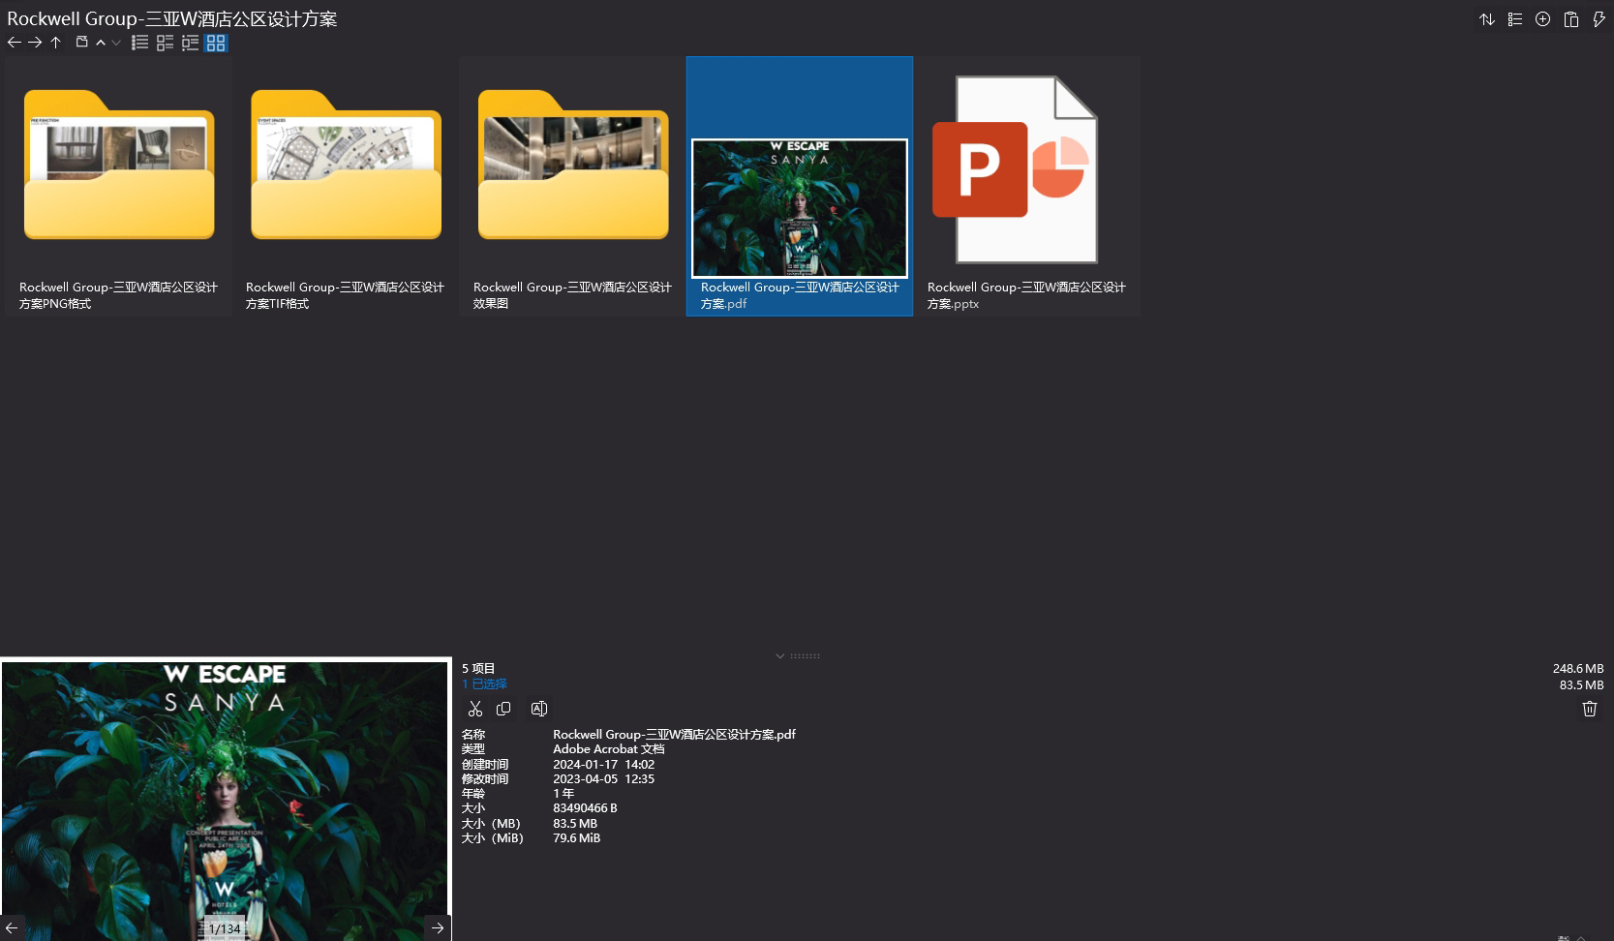Image resolution: width=1614 pixels, height=941 pixels.
Task: Open the sort order options
Action: pyautogui.click(x=1486, y=19)
